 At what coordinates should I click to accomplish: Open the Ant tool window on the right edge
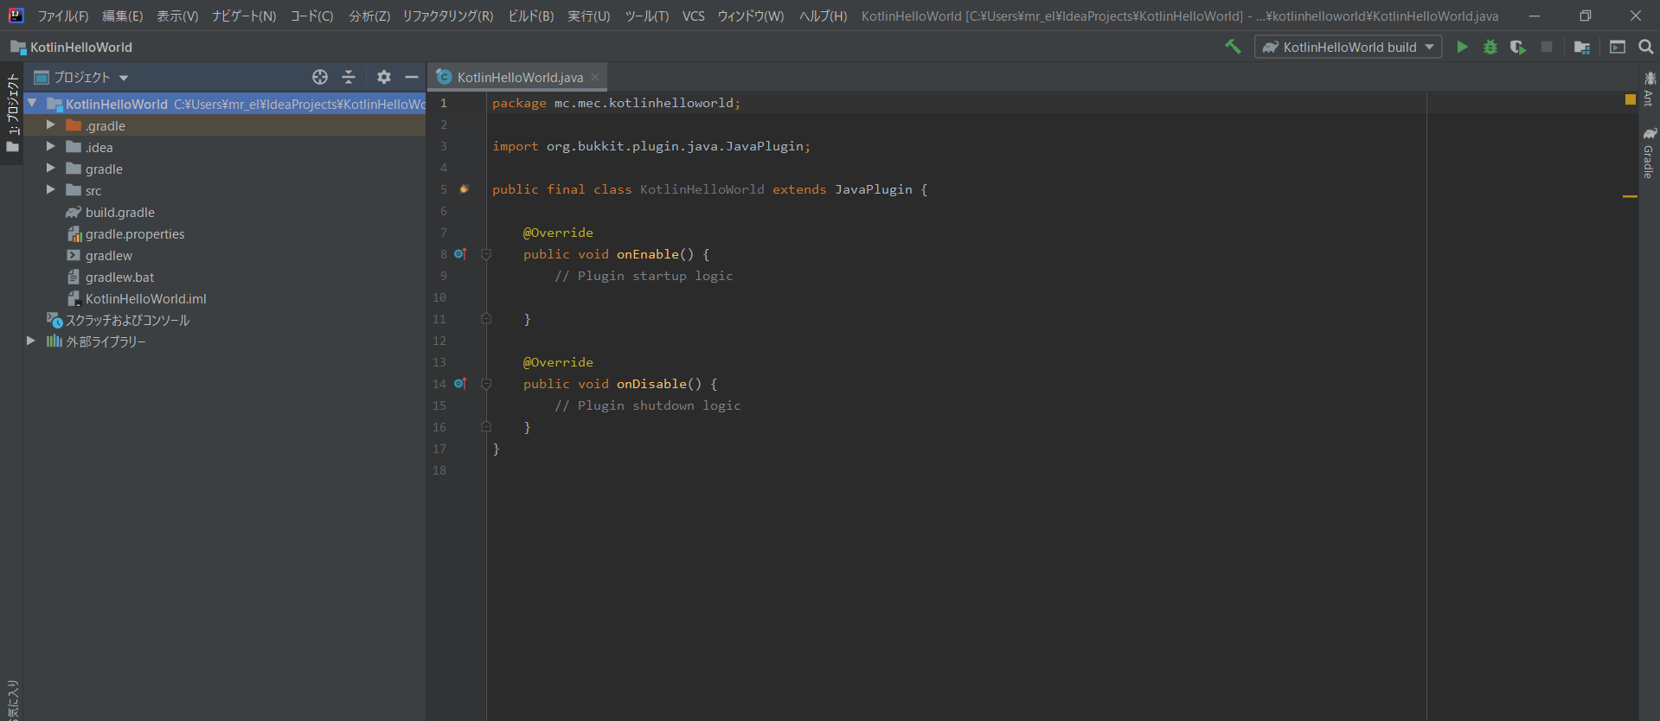click(1650, 89)
